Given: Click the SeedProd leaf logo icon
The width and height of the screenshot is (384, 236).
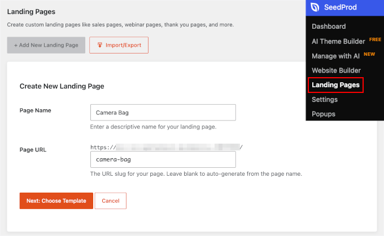Looking at the screenshot, I should 315,7.
